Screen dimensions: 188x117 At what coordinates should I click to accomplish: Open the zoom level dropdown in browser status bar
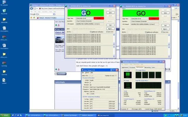click(176, 111)
